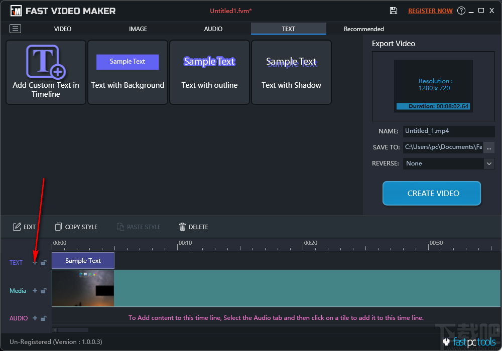The image size is (502, 351).
Task: Open the REGISTER NOW link
Action: pyautogui.click(x=430, y=11)
